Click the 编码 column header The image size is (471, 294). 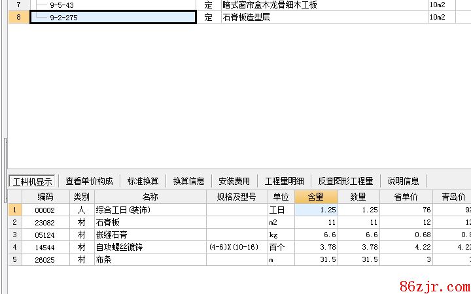tap(45, 197)
